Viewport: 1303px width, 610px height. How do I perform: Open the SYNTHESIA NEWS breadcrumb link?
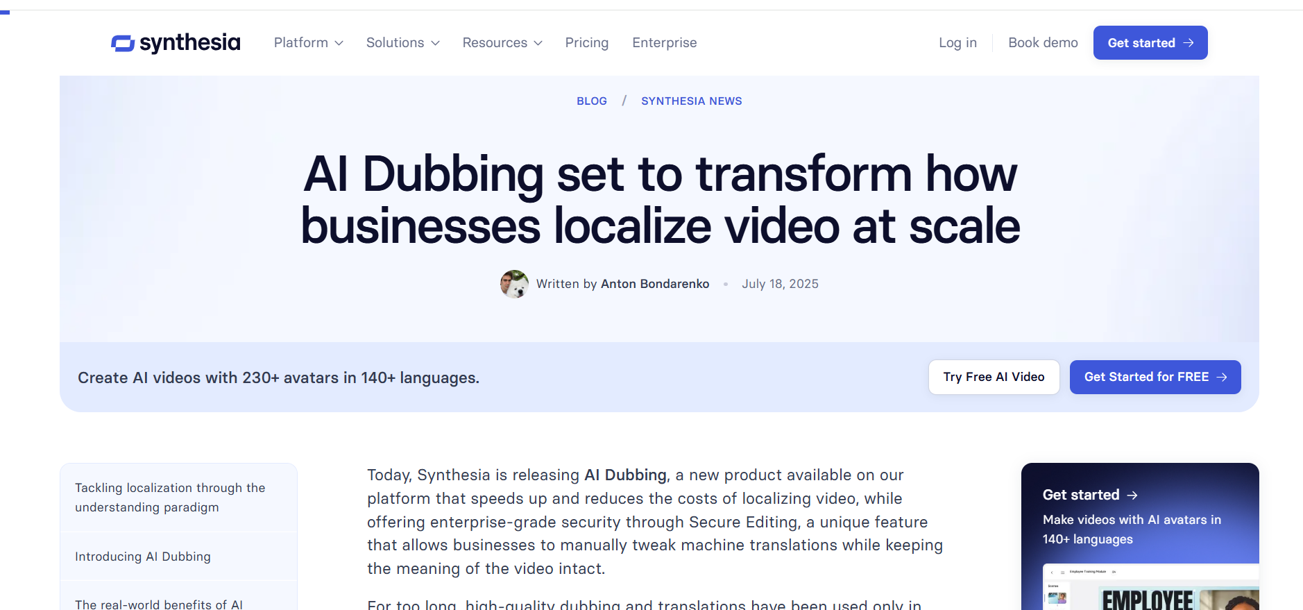tap(691, 101)
